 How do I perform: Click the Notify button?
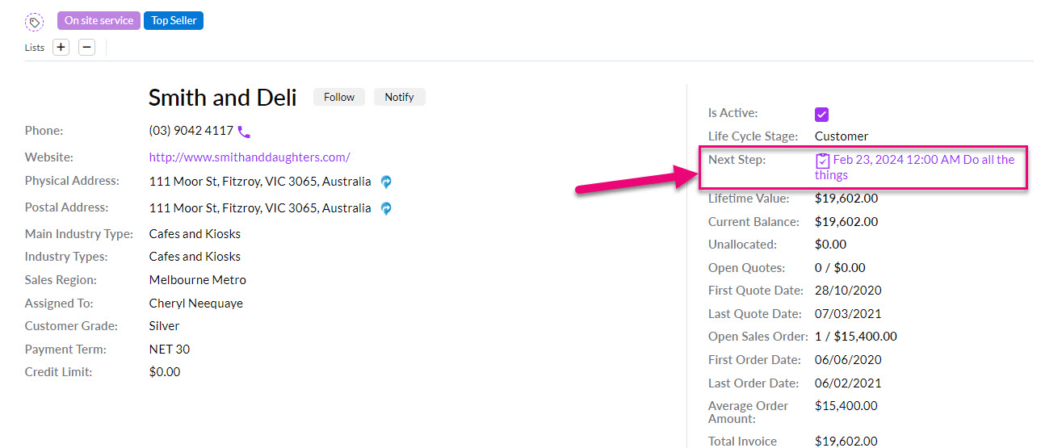[x=399, y=97]
